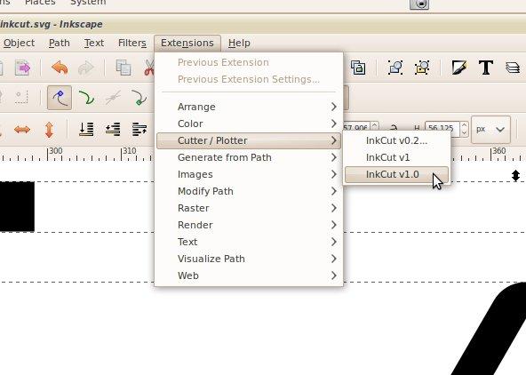Screen dimensions: 526x375
Task: Open the Text extensions submenu
Action: coord(249,242)
